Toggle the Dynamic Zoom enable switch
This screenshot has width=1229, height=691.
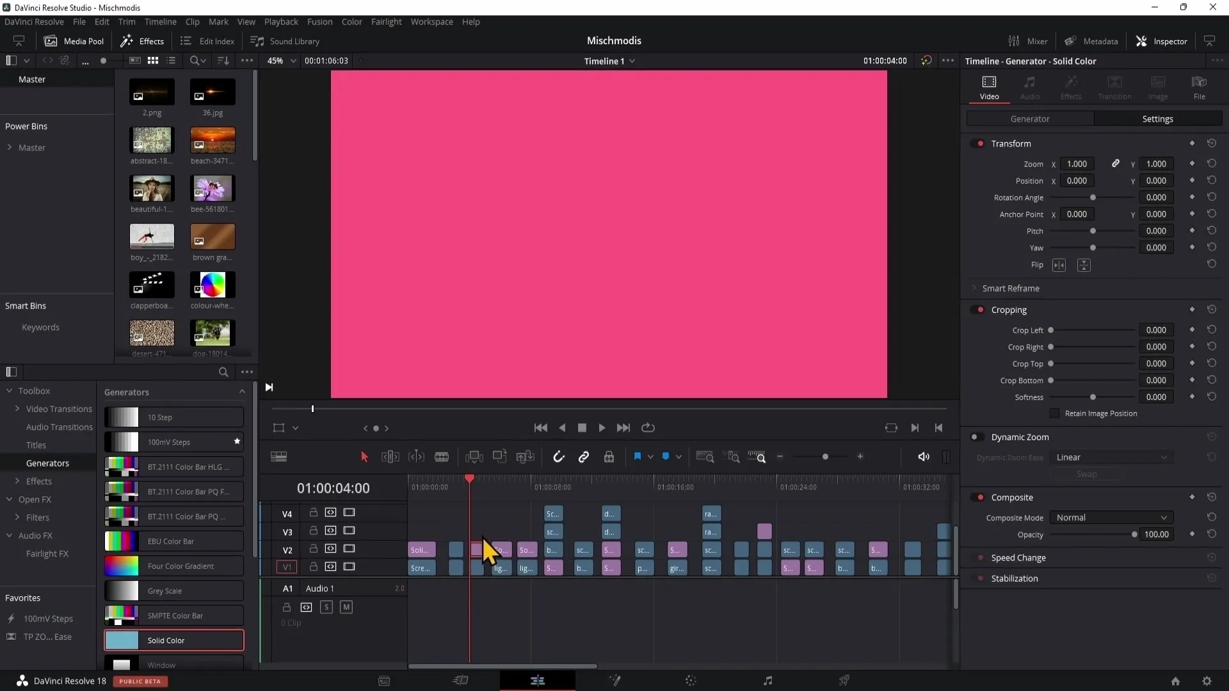click(977, 437)
